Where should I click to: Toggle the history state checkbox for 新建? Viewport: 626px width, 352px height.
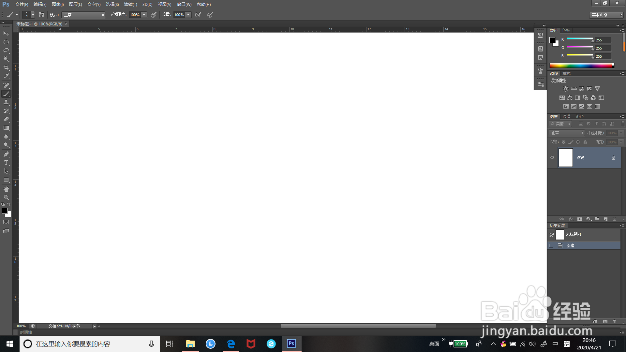pyautogui.click(x=551, y=246)
